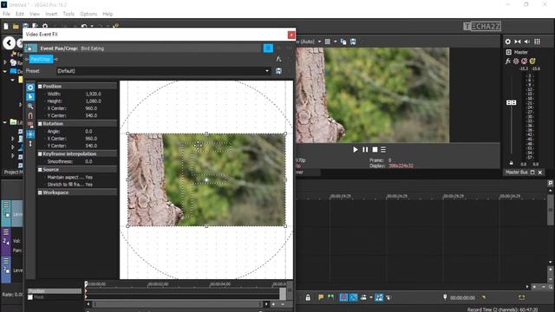Click the Smoothness value 0.0
555x312 pixels.
click(88, 161)
